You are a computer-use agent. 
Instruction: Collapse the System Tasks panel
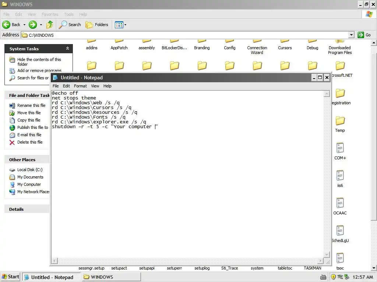[x=68, y=48]
